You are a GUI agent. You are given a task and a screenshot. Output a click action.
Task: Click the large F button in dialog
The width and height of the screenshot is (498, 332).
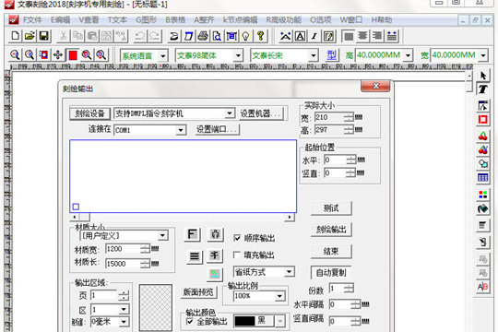(x=193, y=234)
